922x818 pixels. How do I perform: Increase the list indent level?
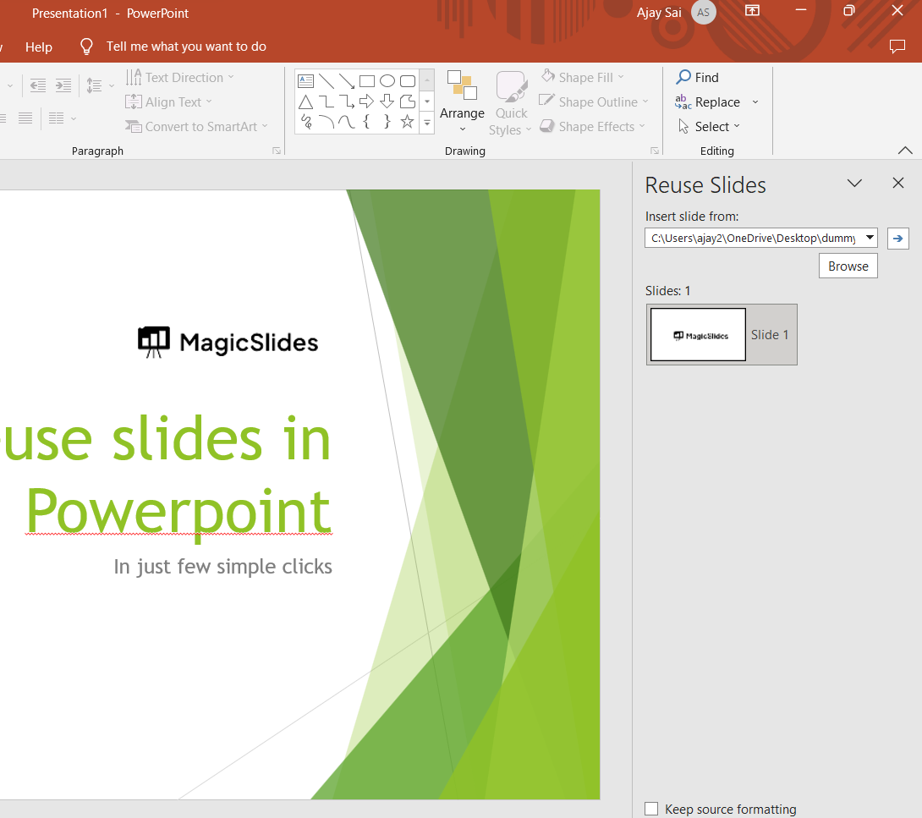tap(63, 85)
